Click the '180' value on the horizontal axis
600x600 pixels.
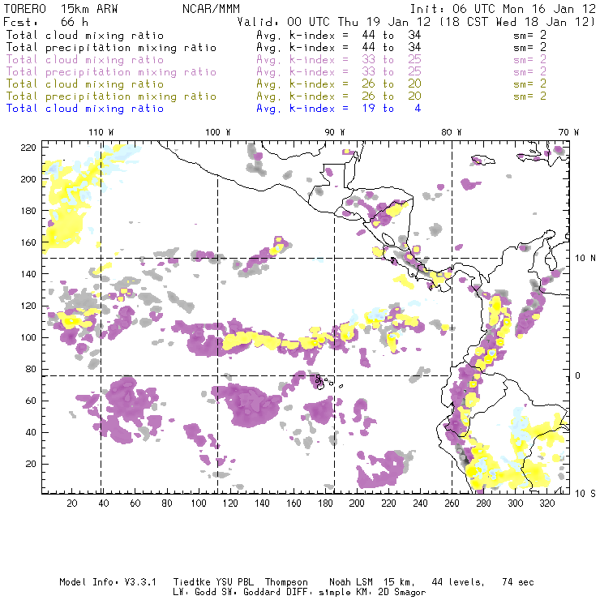325,504
